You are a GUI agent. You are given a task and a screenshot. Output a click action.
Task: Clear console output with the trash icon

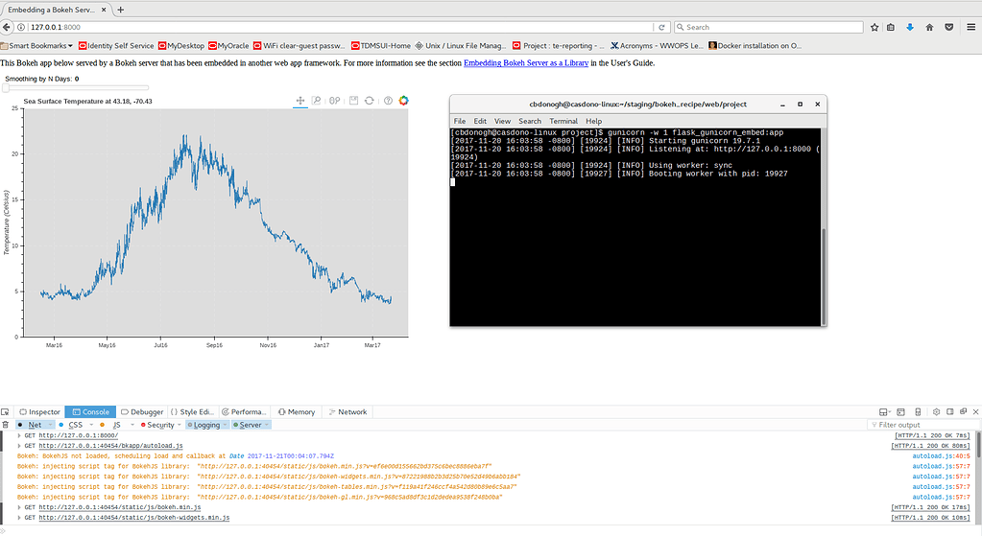pyautogui.click(x=6, y=425)
